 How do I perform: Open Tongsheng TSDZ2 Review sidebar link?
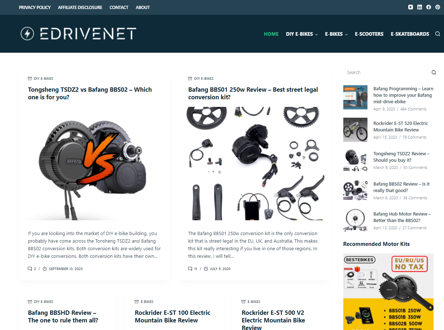point(401,157)
